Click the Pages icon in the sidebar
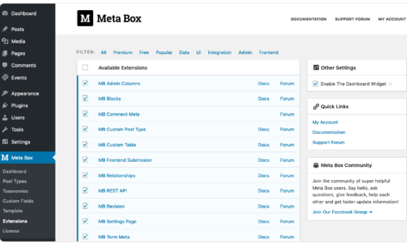This screenshot has height=245, width=407. click(5, 53)
